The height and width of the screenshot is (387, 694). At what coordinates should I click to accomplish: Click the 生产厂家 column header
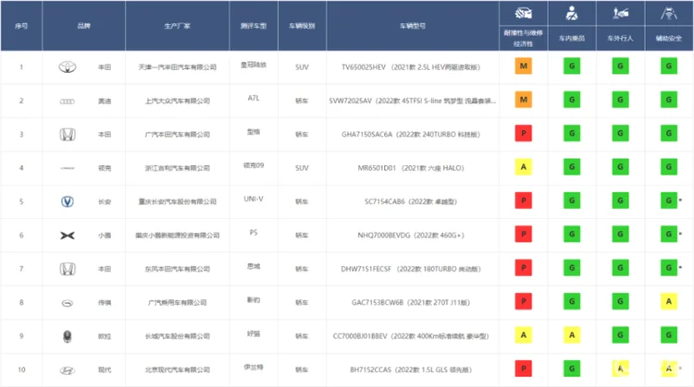[177, 26]
